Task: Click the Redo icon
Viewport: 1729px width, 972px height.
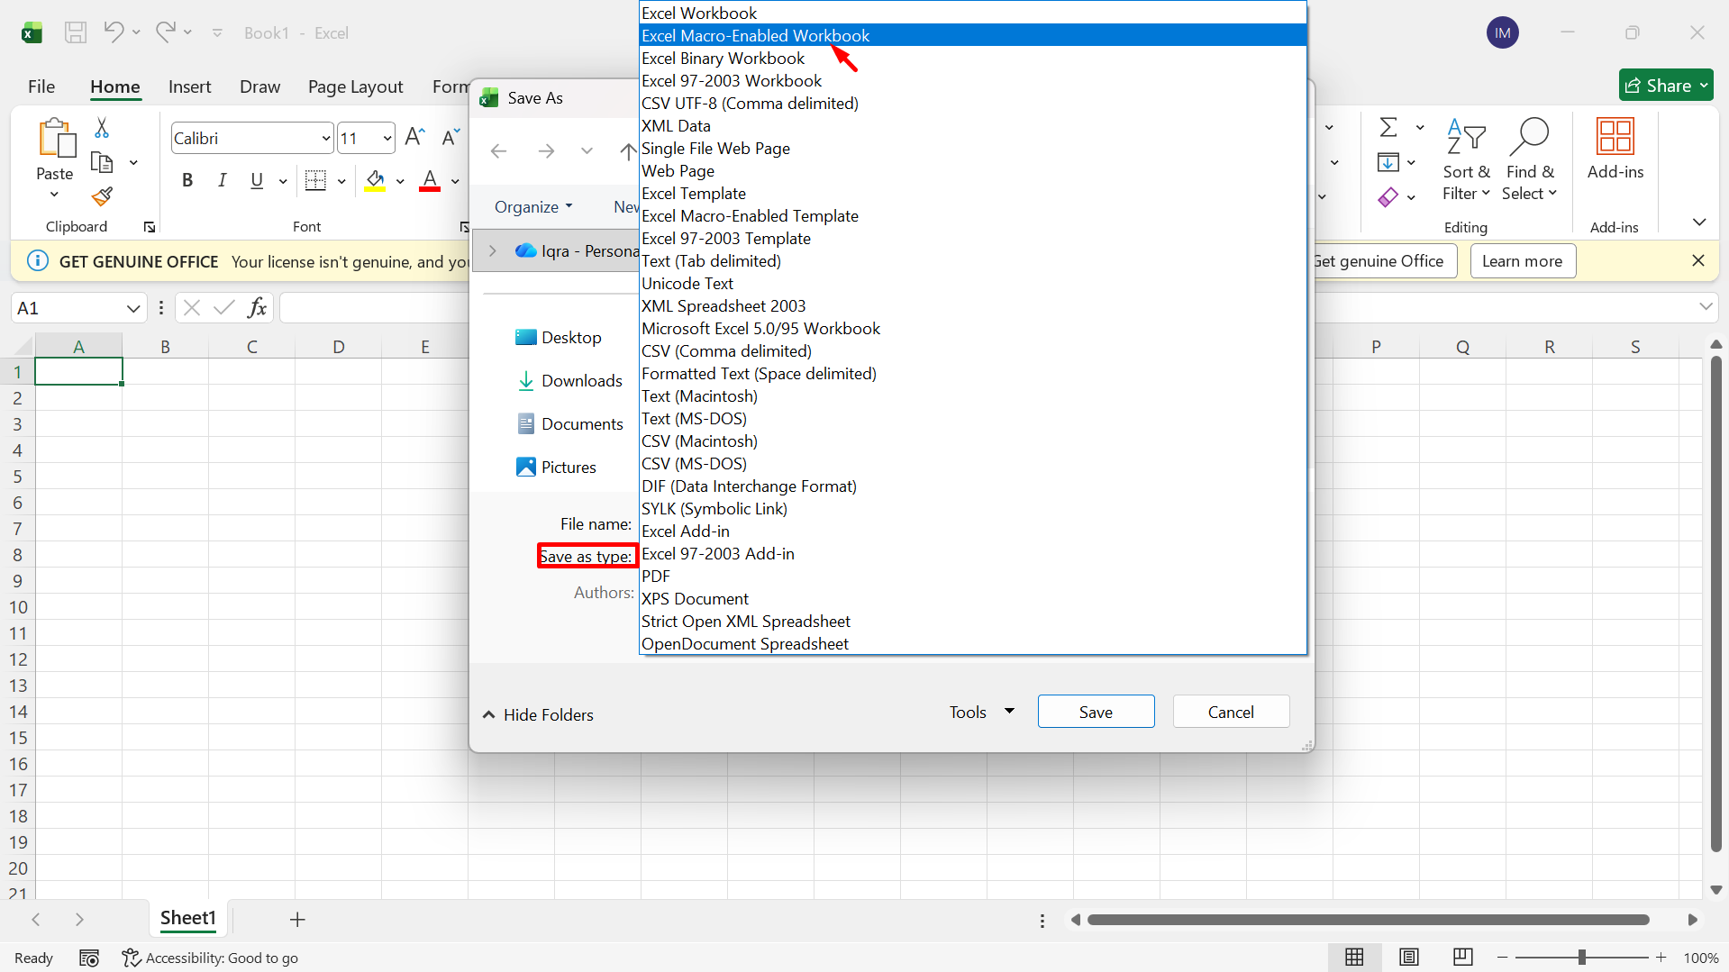Action: 165,32
